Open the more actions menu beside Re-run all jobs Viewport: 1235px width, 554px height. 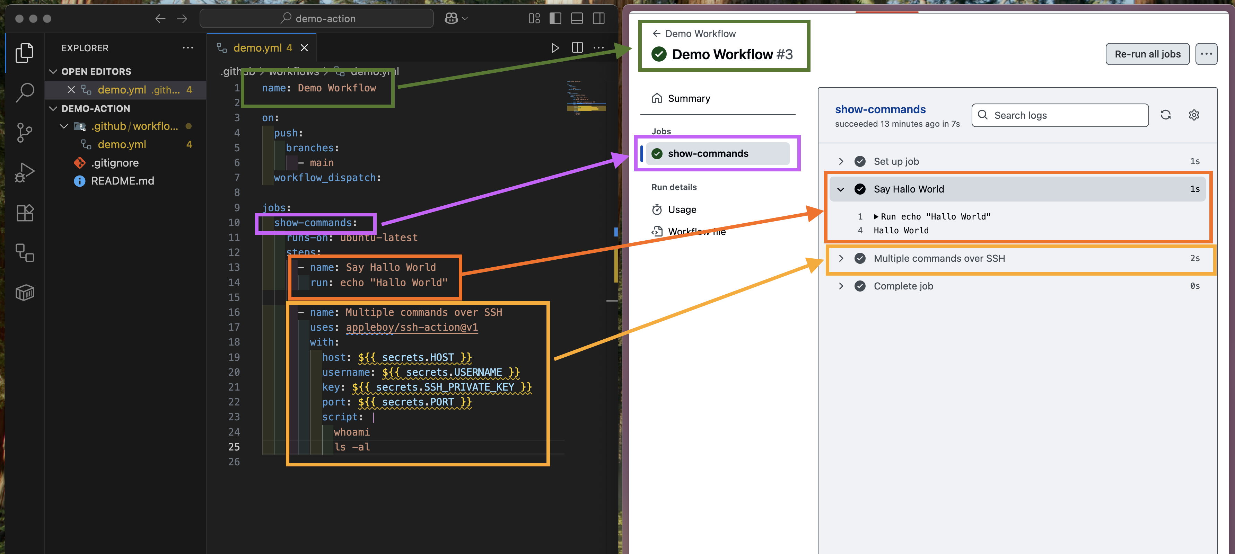[1207, 54]
